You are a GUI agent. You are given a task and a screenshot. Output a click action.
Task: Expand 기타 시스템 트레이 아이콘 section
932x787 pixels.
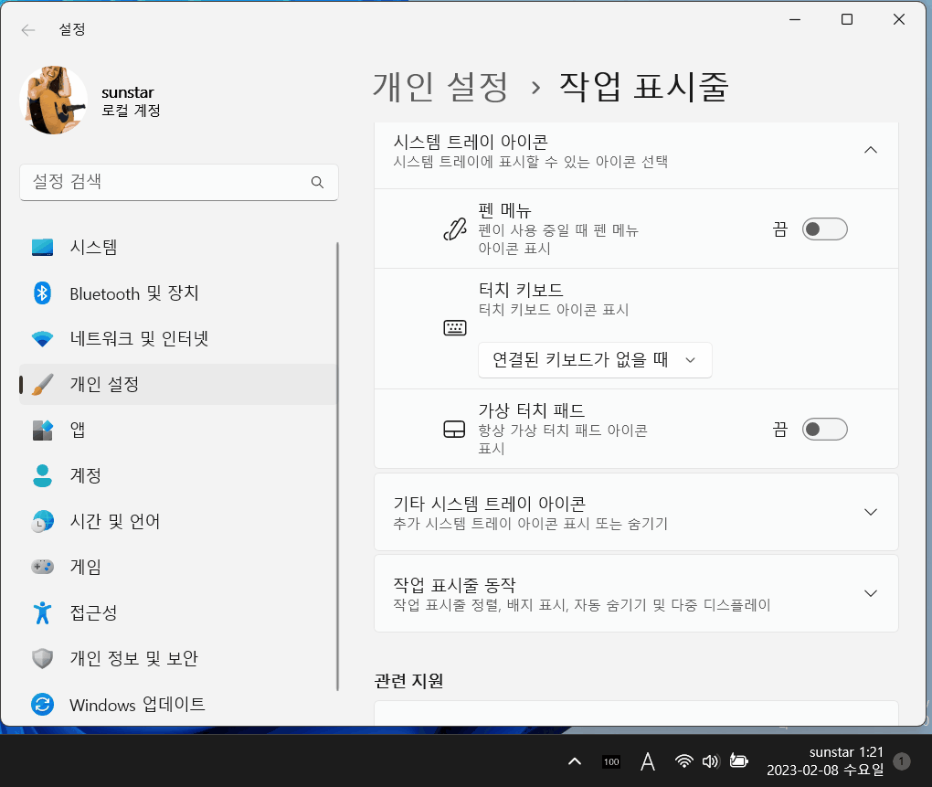(635, 512)
